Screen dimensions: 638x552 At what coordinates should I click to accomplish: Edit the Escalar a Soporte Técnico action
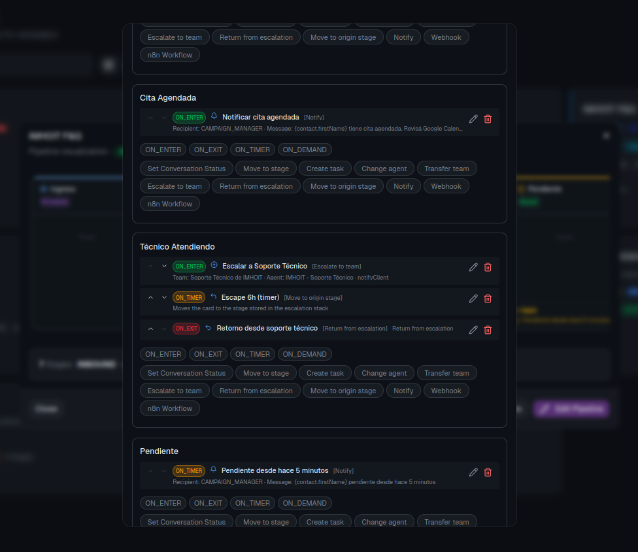click(473, 267)
